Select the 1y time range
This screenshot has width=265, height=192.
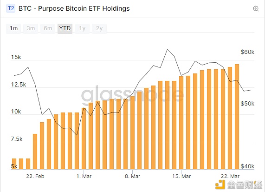82,28
